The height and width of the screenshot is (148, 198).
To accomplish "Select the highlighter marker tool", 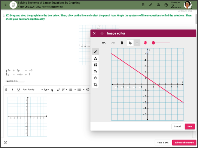I will (x=58, y=90).
